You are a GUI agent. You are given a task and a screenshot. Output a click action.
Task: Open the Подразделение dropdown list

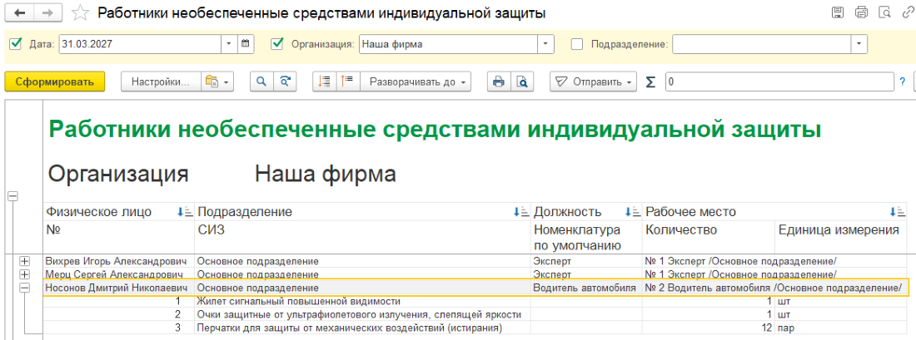(x=859, y=44)
